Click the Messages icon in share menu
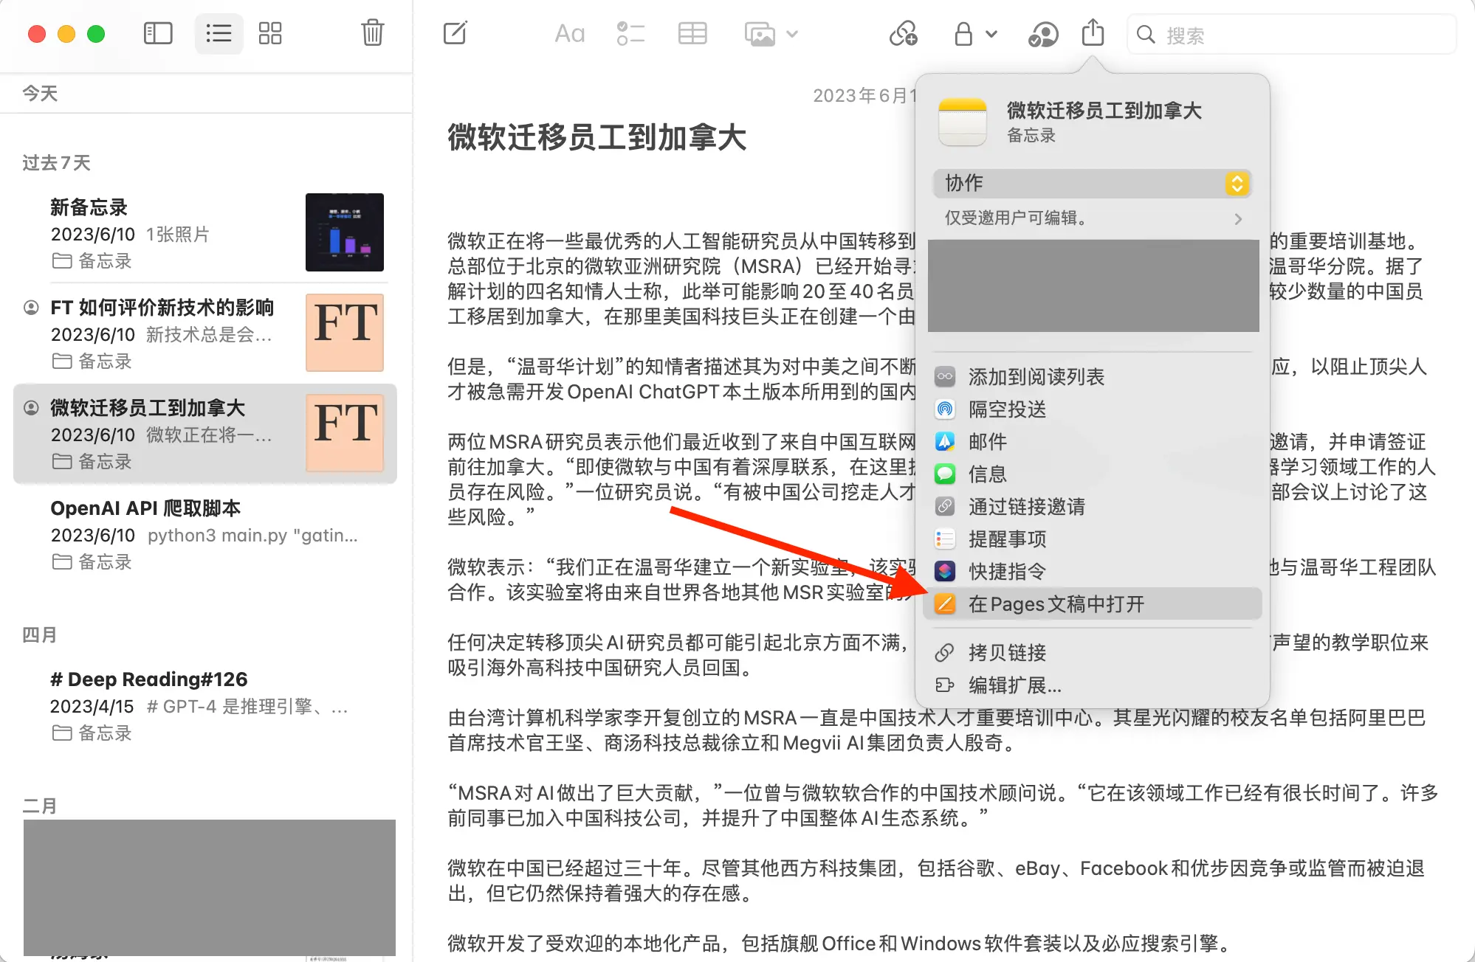Screen dimensions: 1475x962 945,474
